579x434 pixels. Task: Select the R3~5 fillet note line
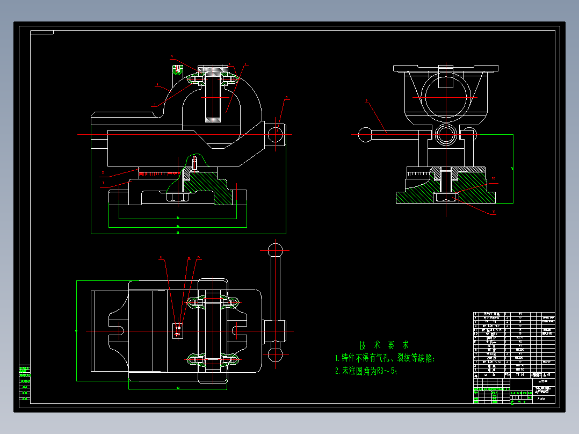pyautogui.click(x=366, y=371)
